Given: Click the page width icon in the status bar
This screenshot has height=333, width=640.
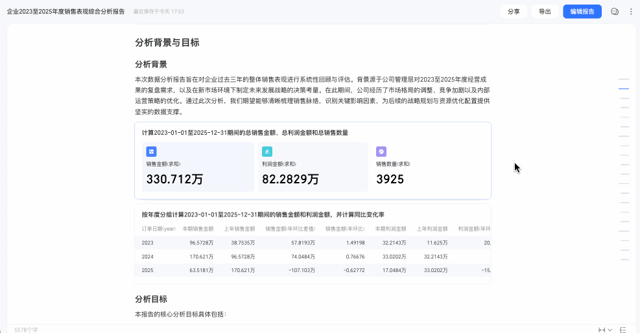Looking at the screenshot, I should 602,330.
